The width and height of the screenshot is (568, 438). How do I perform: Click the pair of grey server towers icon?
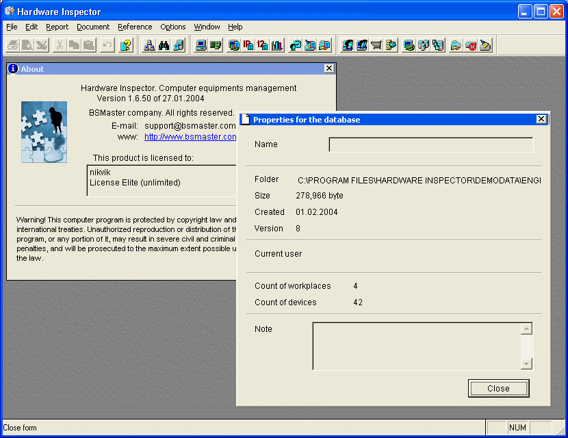coord(424,45)
